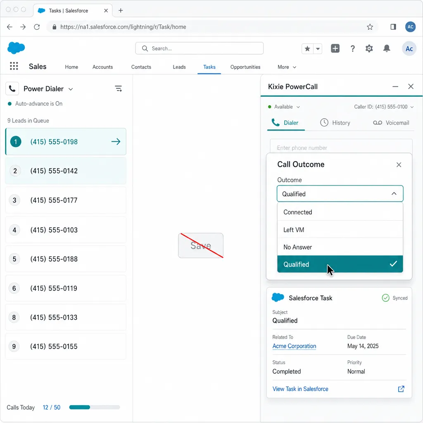Click the Setup gear icon

tap(369, 48)
